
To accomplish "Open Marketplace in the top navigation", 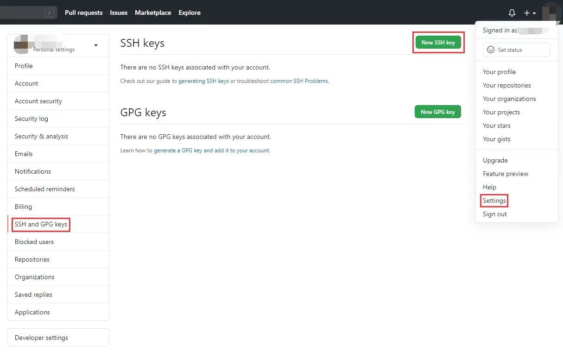I will 152,13.
